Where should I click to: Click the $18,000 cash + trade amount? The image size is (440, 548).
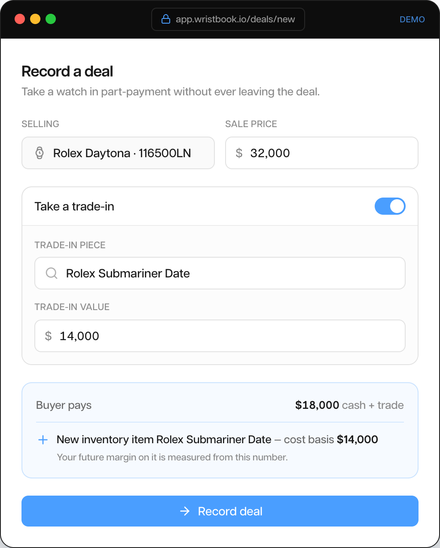pos(349,405)
